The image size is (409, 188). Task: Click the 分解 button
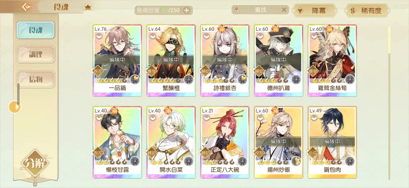(35, 163)
